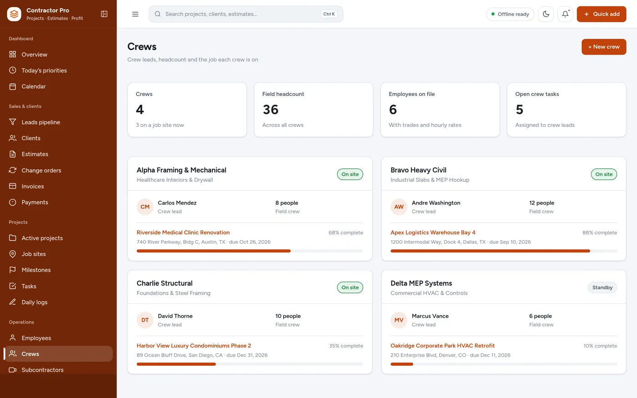The width and height of the screenshot is (637, 398).
Task: Click the Alpha Framing & Mechanical title
Action: (182, 170)
